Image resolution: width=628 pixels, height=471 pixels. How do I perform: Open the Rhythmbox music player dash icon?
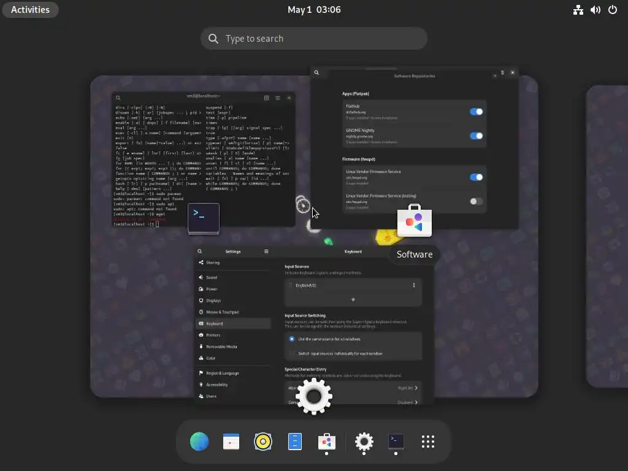coord(263,442)
